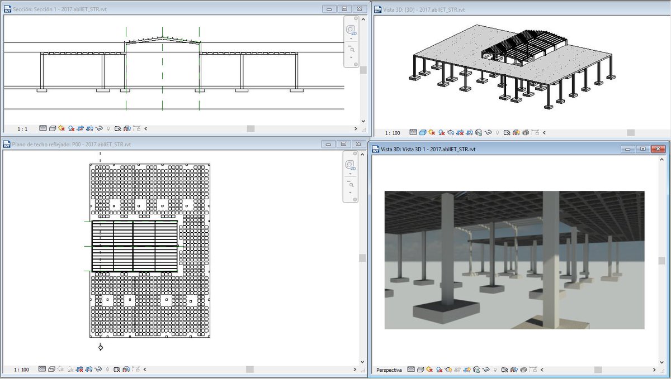The image size is (671, 379).
Task: Open Detail Level in Vista 3D 1 view bar
Action: 411,370
